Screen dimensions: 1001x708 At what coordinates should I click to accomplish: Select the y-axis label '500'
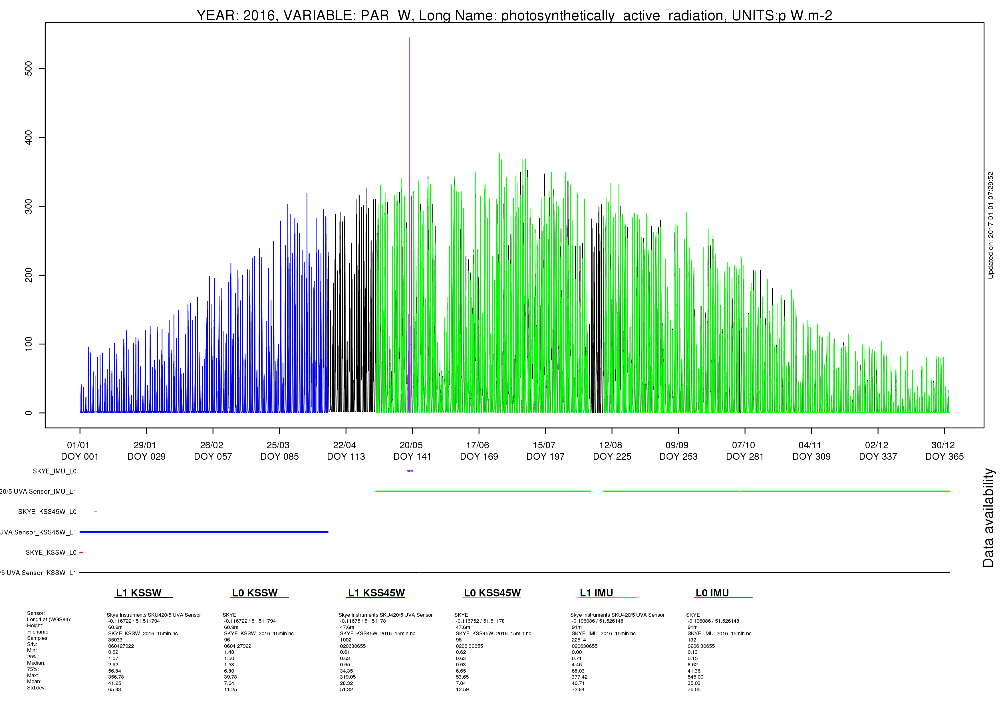point(28,68)
